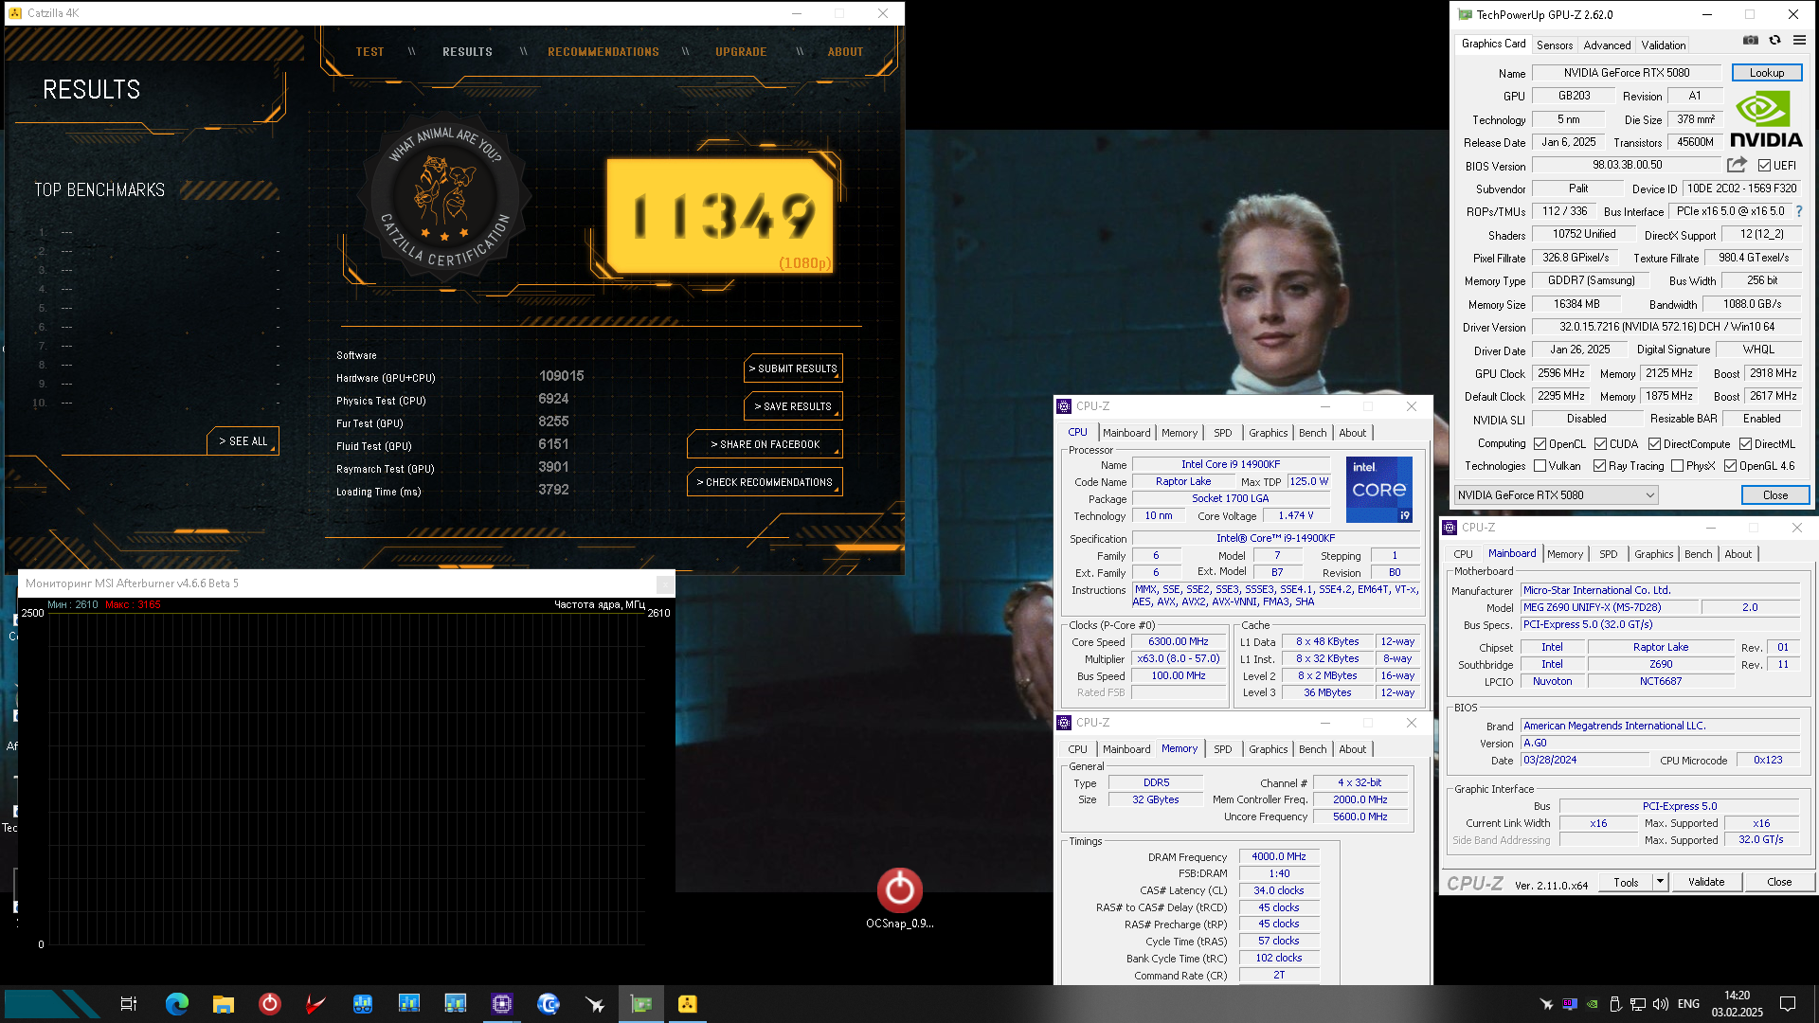
Task: Open the volume tray icon
Action: coord(1661,1004)
